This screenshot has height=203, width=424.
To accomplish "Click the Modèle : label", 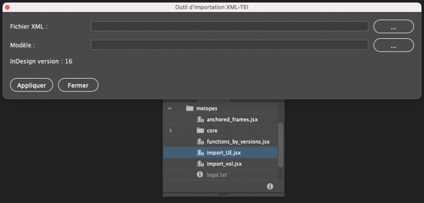I will 22,45.
